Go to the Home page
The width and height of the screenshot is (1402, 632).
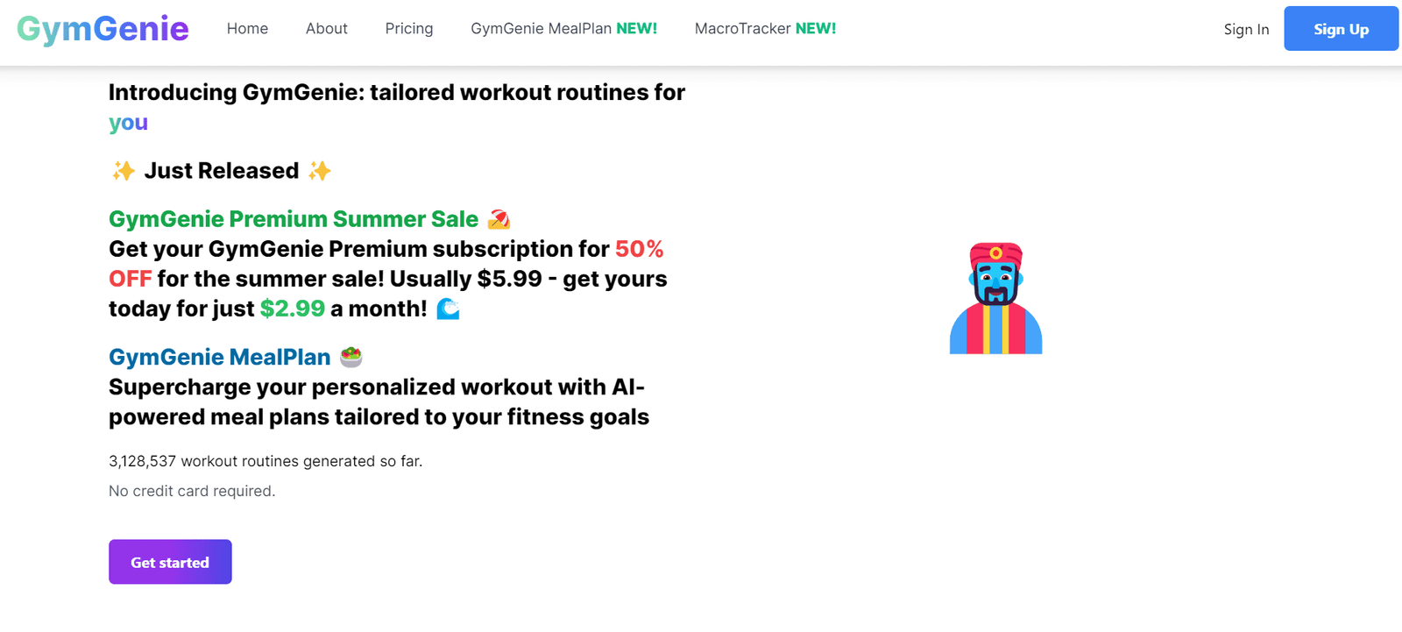[247, 29]
